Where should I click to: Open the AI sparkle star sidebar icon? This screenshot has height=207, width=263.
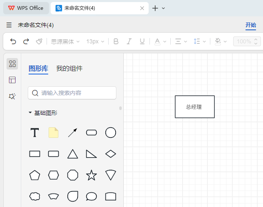(x=12, y=96)
